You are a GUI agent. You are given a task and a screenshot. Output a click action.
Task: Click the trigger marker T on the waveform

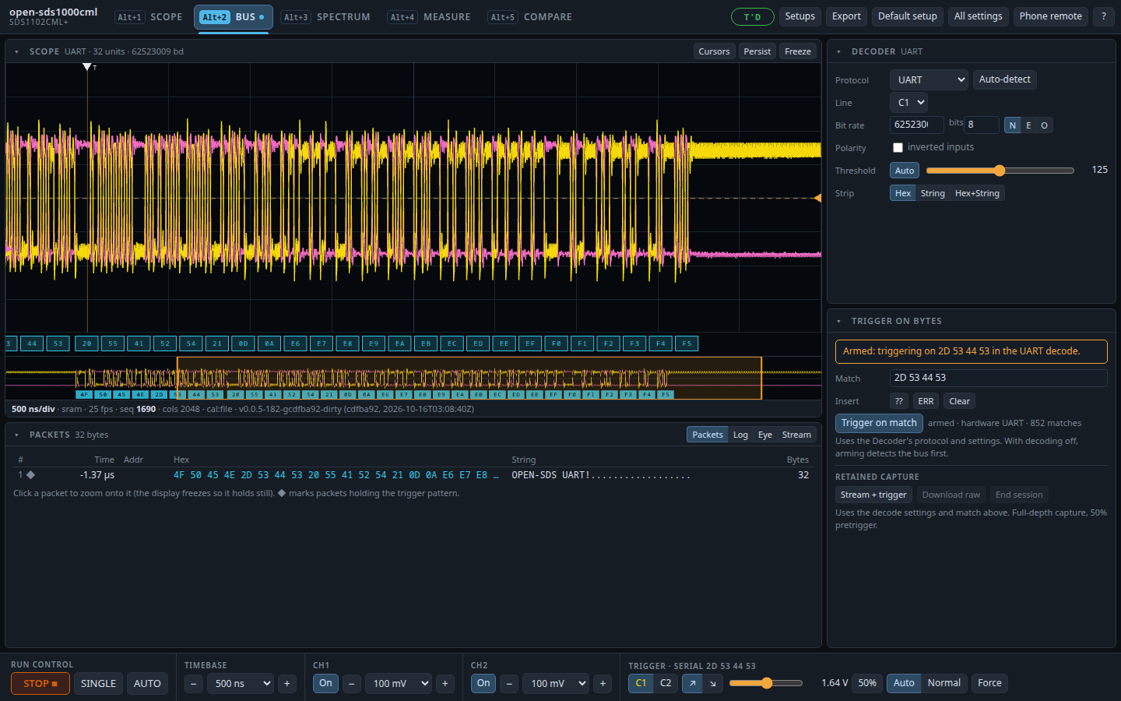pos(87,67)
